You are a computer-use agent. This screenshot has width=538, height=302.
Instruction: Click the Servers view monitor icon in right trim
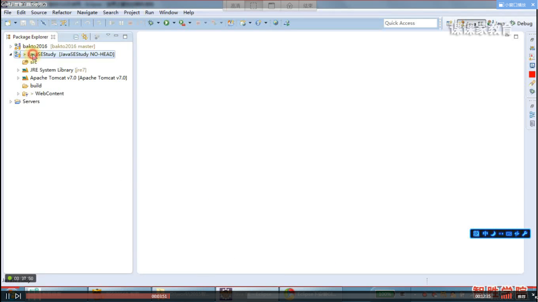[x=532, y=65]
